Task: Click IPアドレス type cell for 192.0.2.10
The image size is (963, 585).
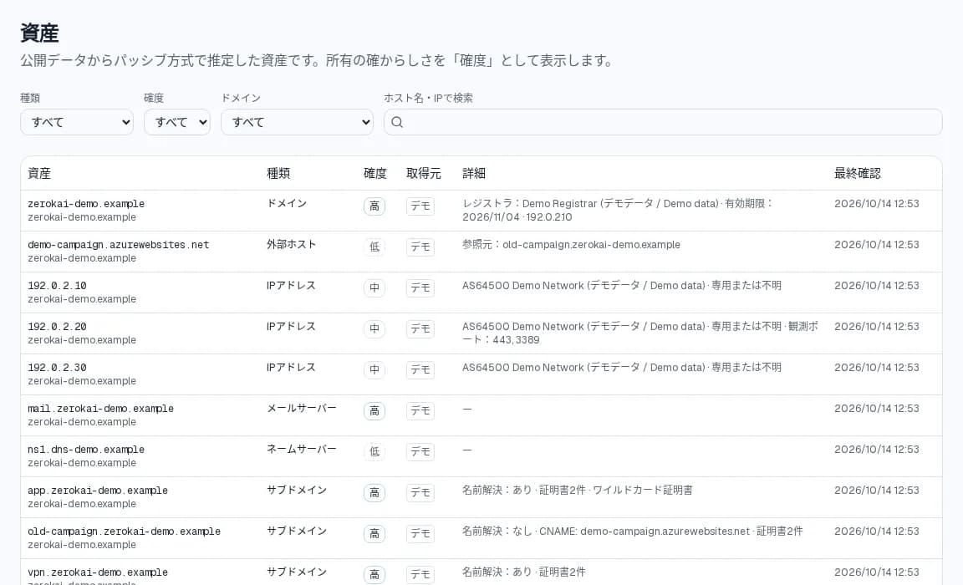Action: point(291,286)
